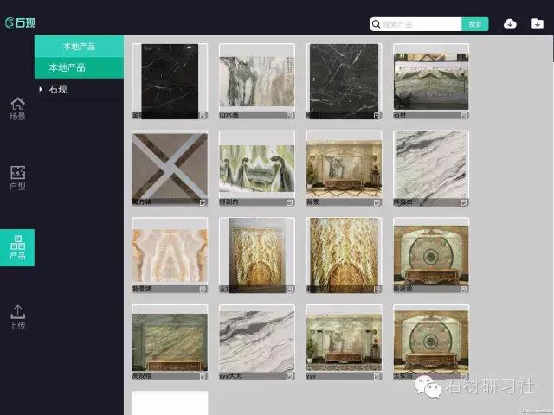
Task: Open the 户型 floor plan section
Action: point(17,178)
